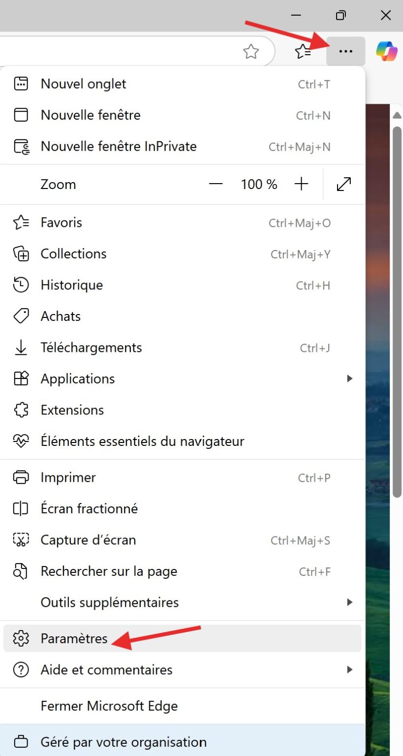Click the ellipsis Settings and more icon
403x756 pixels.
click(346, 51)
